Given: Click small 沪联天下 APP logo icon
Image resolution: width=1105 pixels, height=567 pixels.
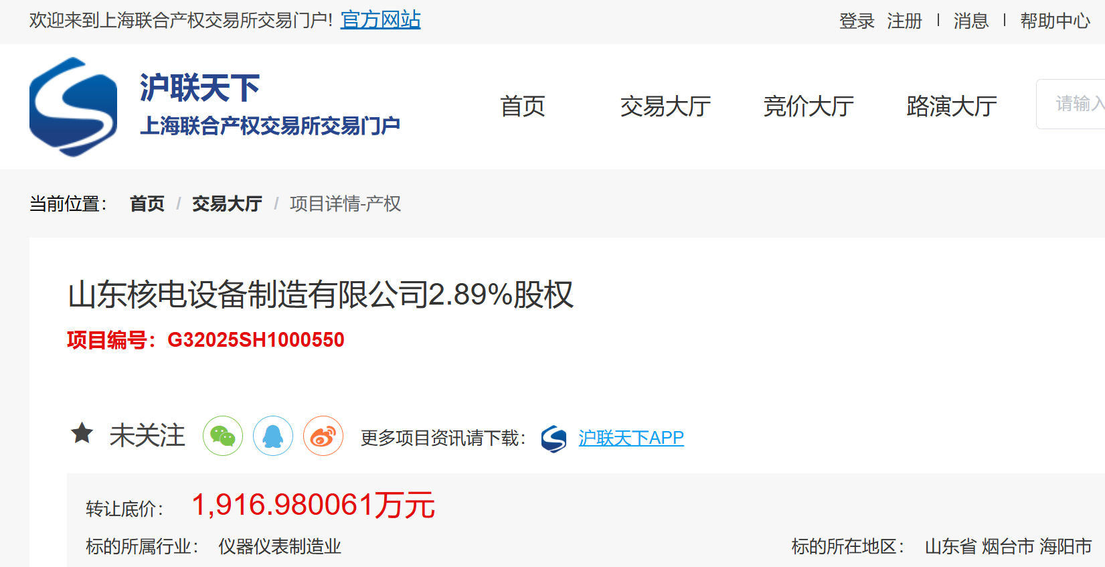Looking at the screenshot, I should pyautogui.click(x=554, y=438).
